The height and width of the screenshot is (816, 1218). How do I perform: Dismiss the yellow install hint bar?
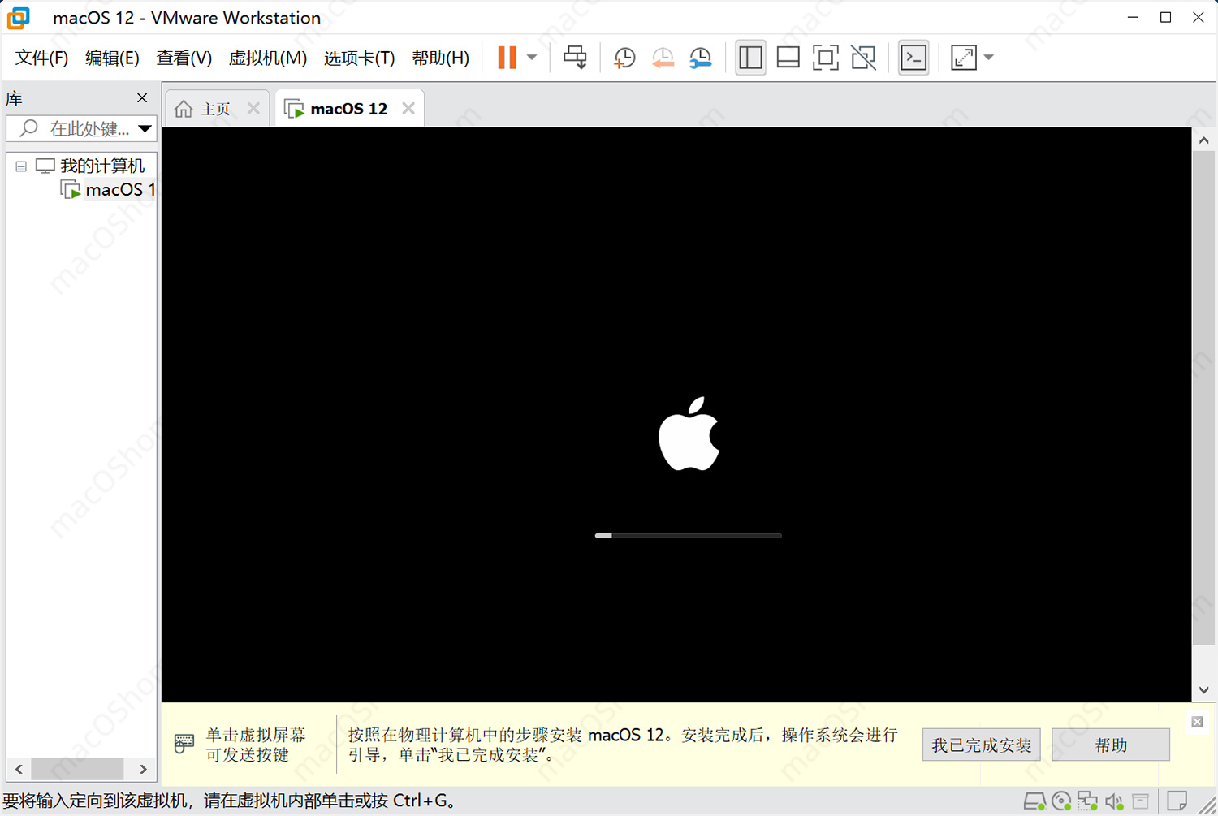(x=1197, y=722)
